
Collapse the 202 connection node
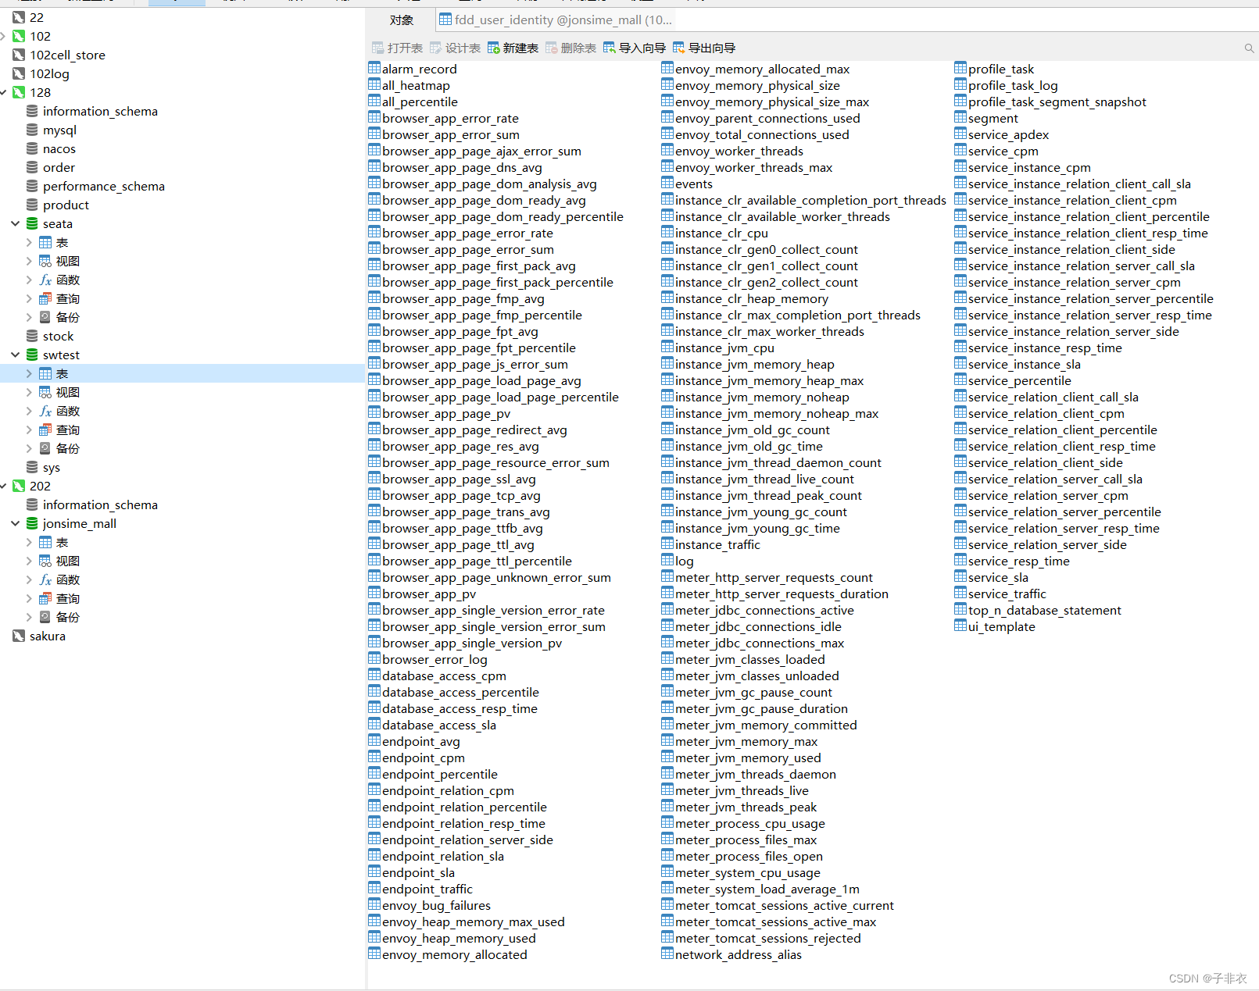pos(4,486)
